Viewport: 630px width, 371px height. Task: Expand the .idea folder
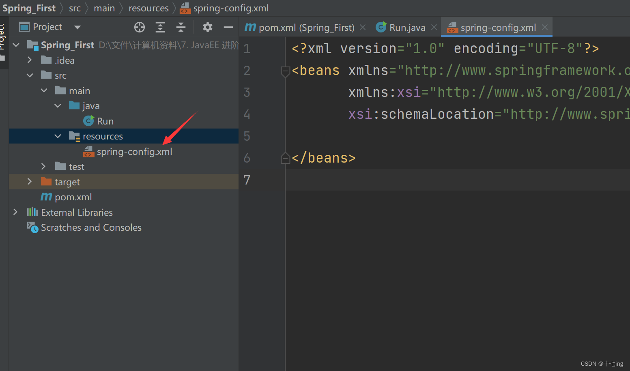click(30, 60)
